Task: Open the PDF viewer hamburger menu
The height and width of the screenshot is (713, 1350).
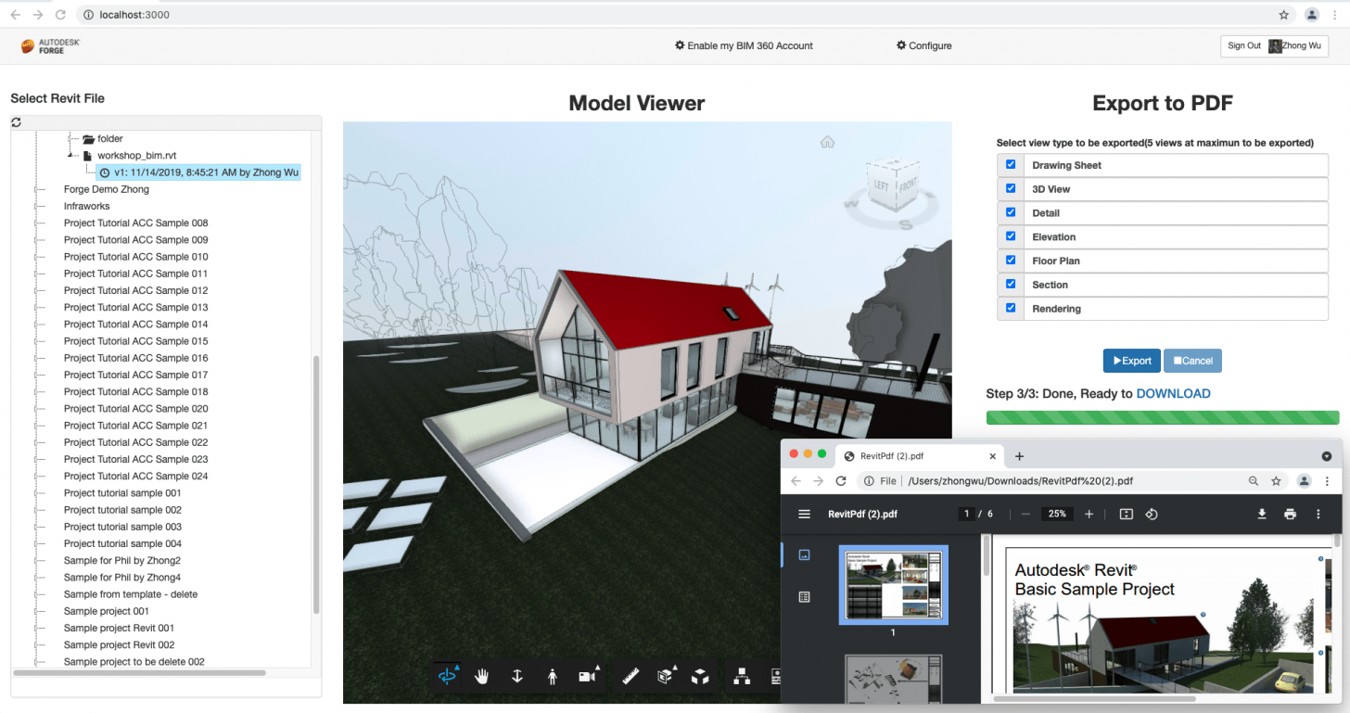Action: point(803,513)
